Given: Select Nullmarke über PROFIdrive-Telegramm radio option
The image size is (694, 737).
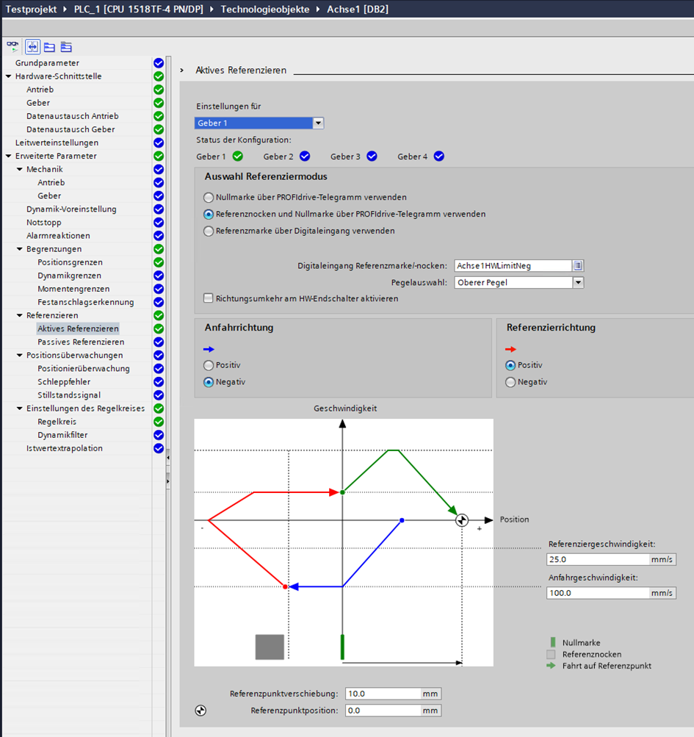Looking at the screenshot, I should (x=209, y=198).
